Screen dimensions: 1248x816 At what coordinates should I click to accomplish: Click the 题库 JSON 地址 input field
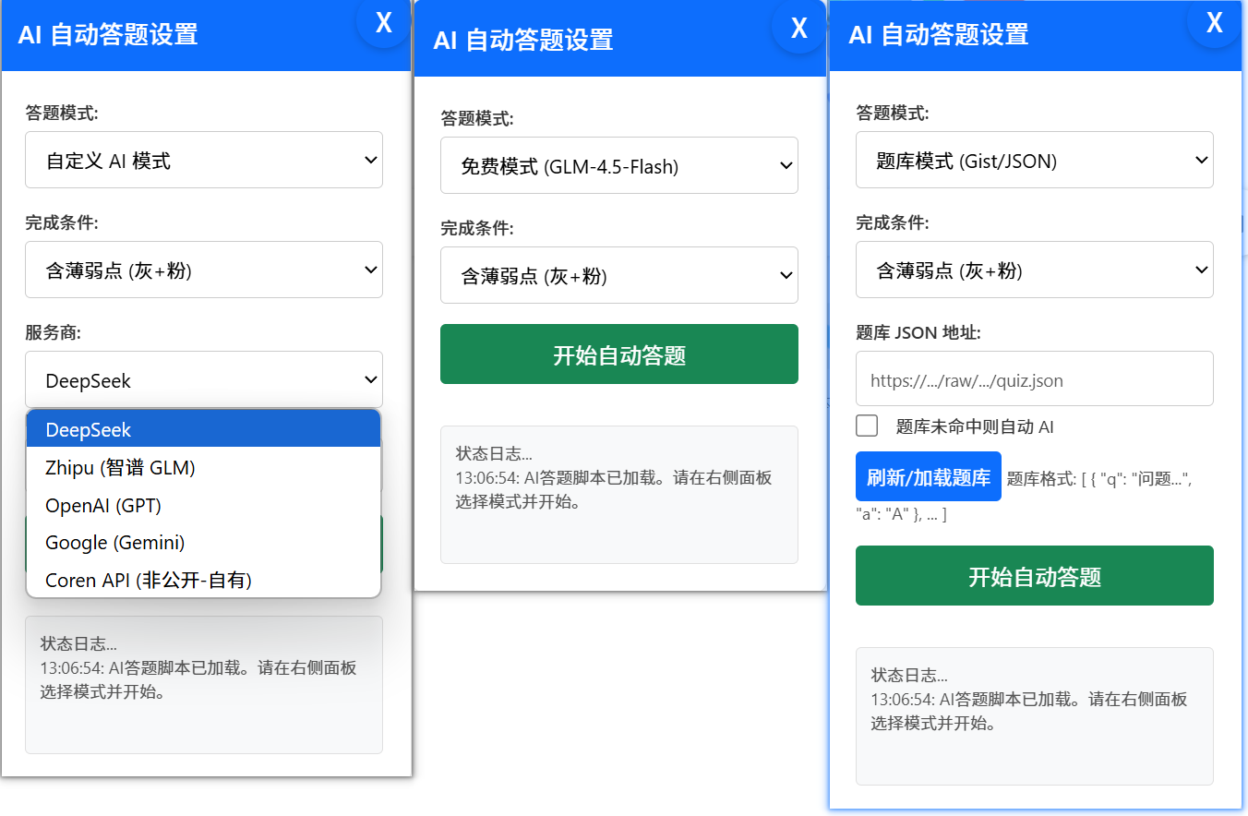point(1035,378)
